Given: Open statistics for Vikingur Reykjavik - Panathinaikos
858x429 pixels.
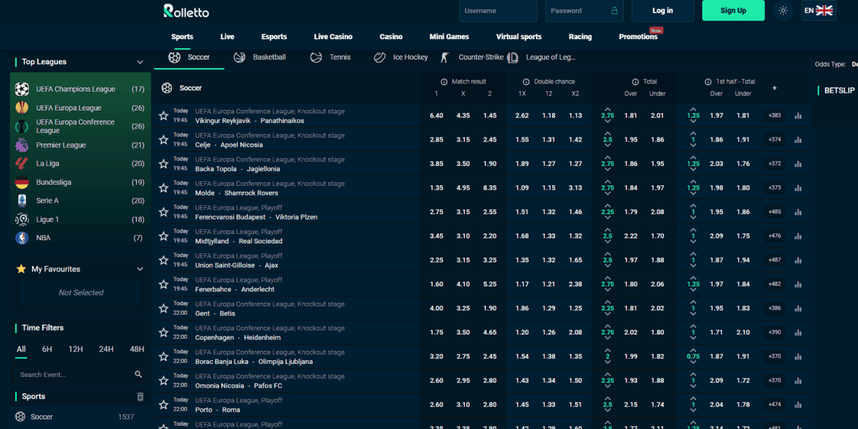Looking at the screenshot, I should tap(798, 115).
